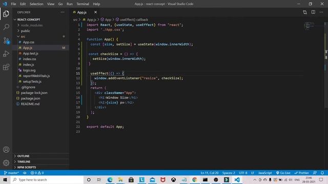Open Windows Start menu
The height and width of the screenshot is (184, 328).
click(5, 179)
